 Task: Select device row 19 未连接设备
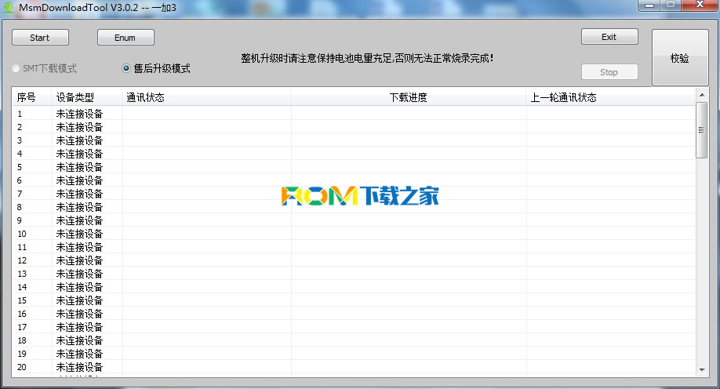(354, 353)
